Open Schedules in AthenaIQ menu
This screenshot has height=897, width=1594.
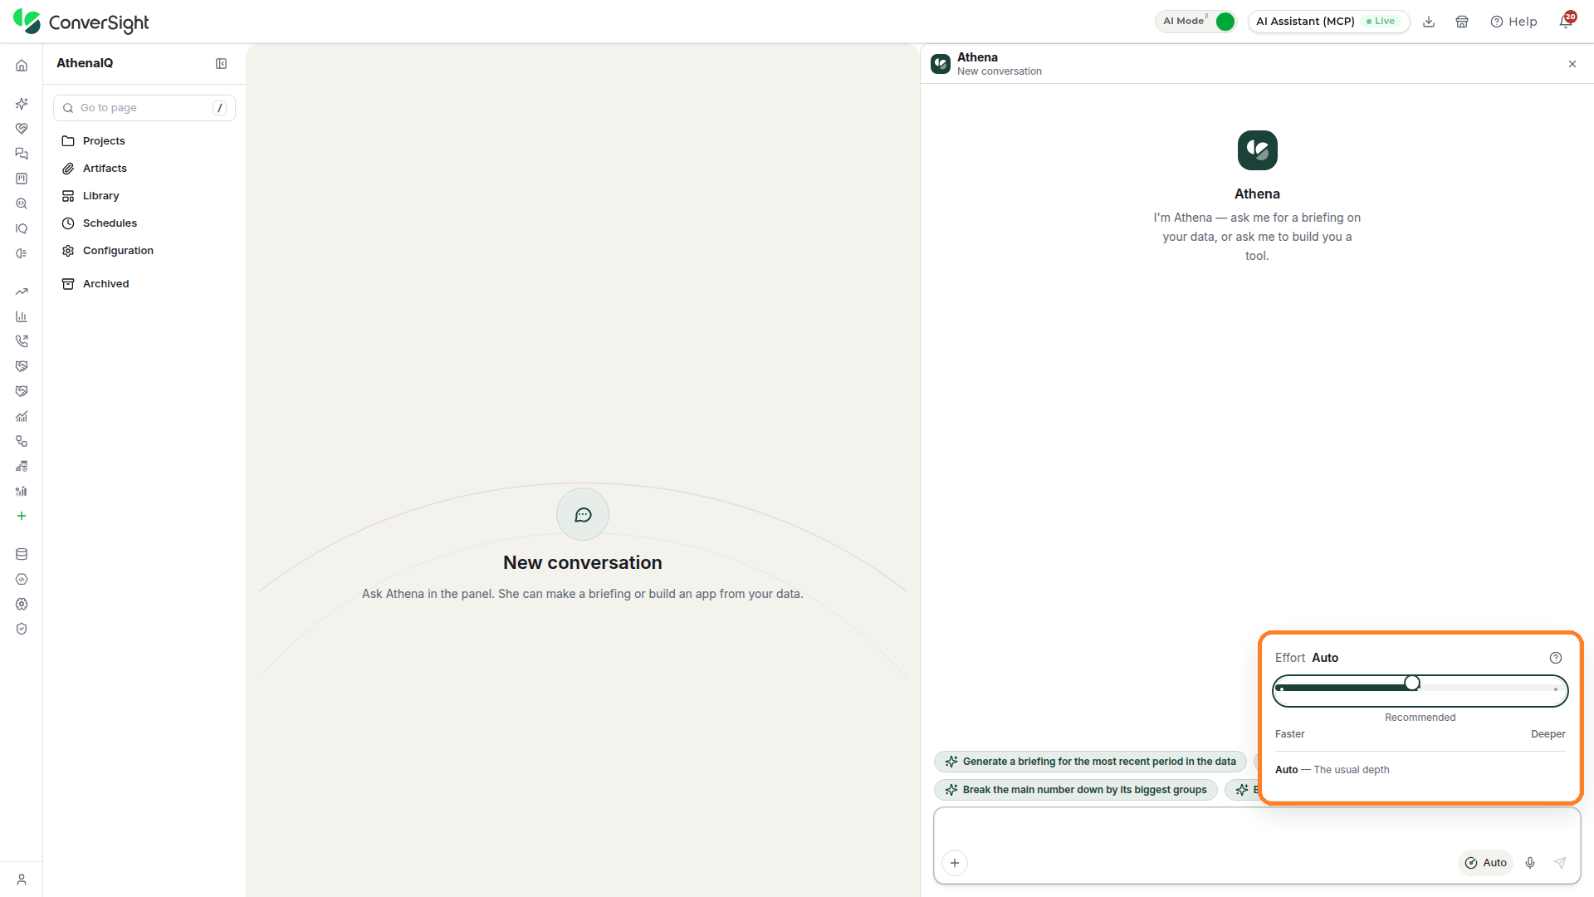tap(144, 223)
